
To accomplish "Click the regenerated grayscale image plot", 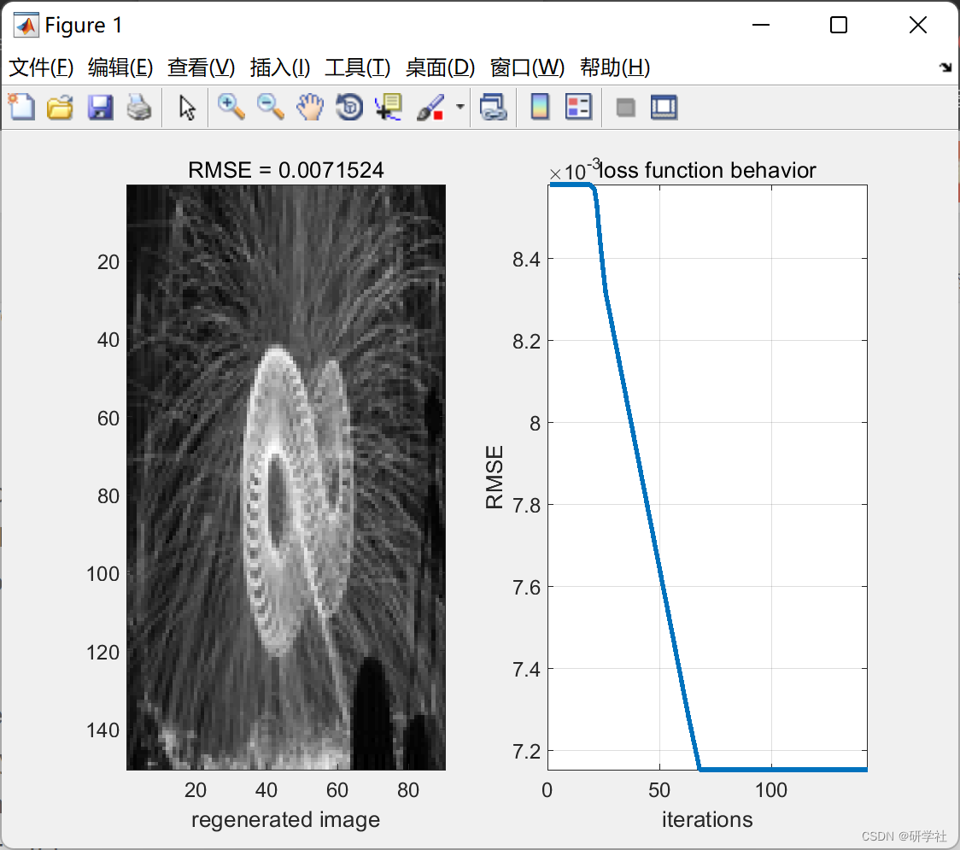I will click(286, 477).
